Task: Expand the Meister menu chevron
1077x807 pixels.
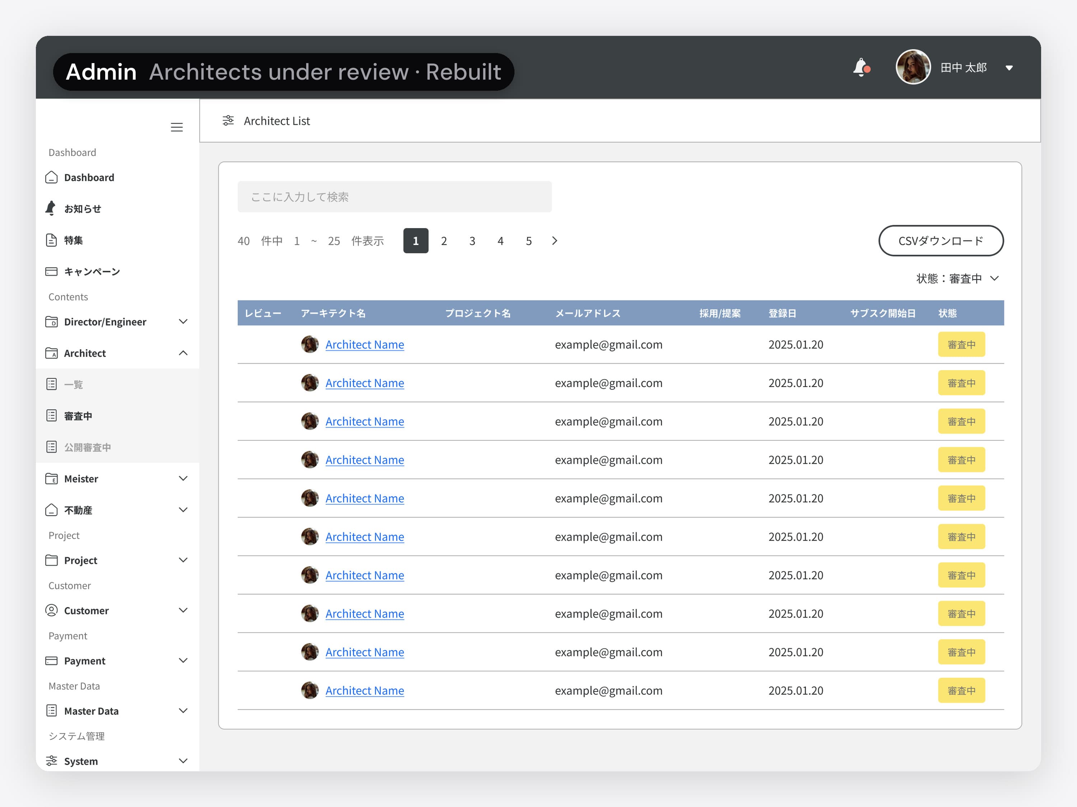Action: [x=183, y=479]
